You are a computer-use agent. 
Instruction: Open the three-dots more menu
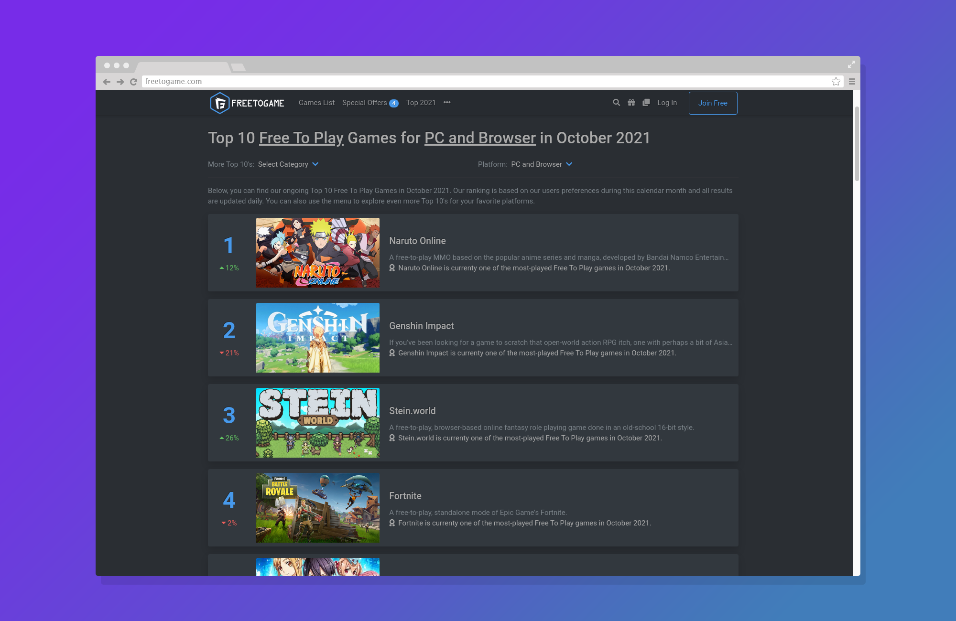tap(447, 103)
